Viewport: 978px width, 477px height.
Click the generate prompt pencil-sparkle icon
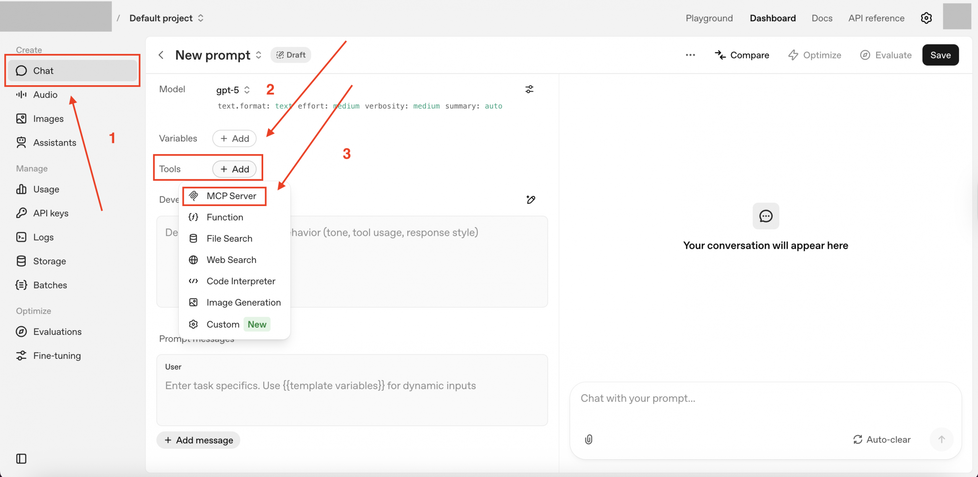point(531,200)
